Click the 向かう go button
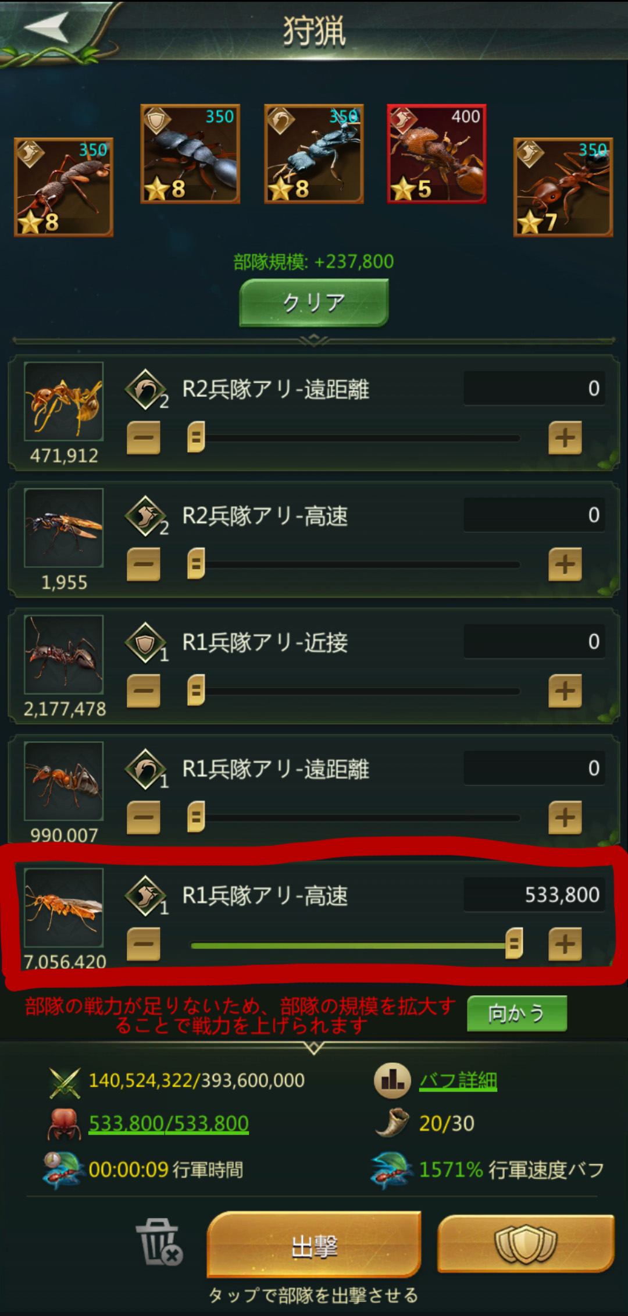Image resolution: width=628 pixels, height=1316 pixels. point(517,1013)
